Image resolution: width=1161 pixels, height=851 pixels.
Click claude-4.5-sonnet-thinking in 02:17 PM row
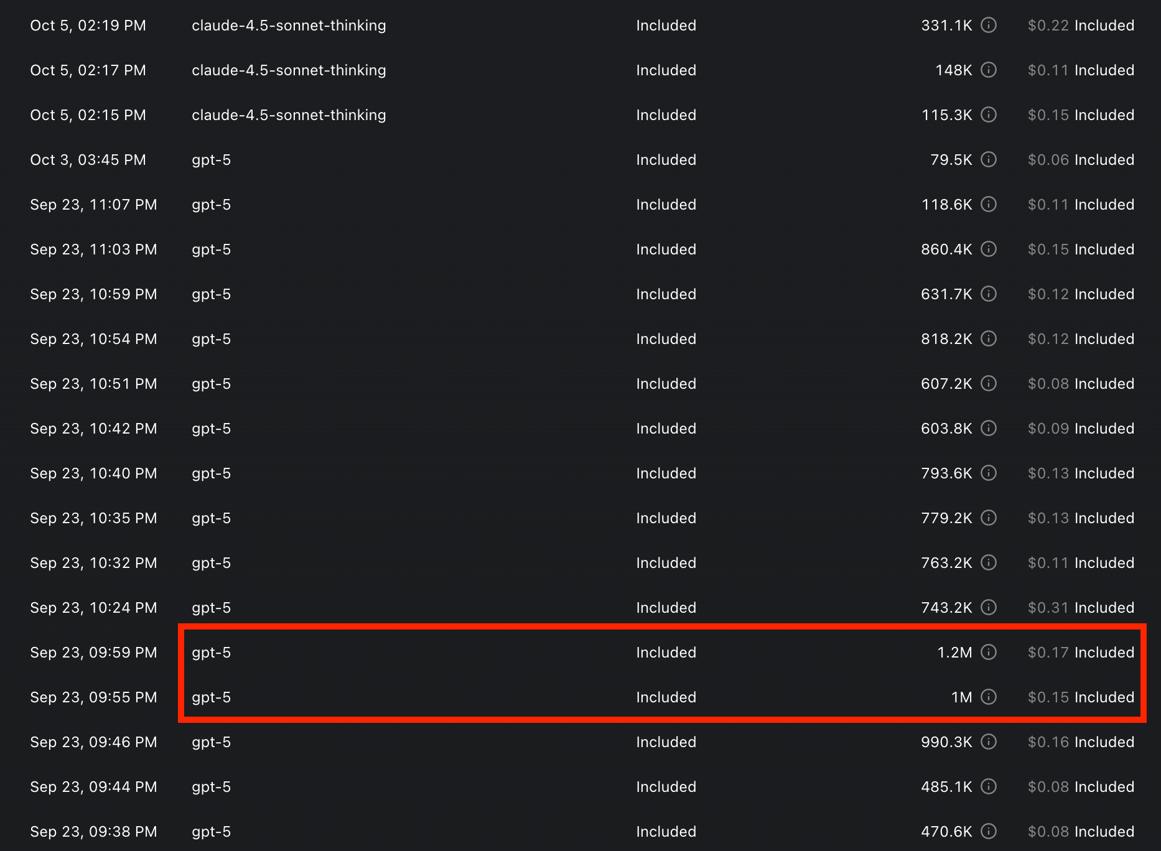coord(289,70)
